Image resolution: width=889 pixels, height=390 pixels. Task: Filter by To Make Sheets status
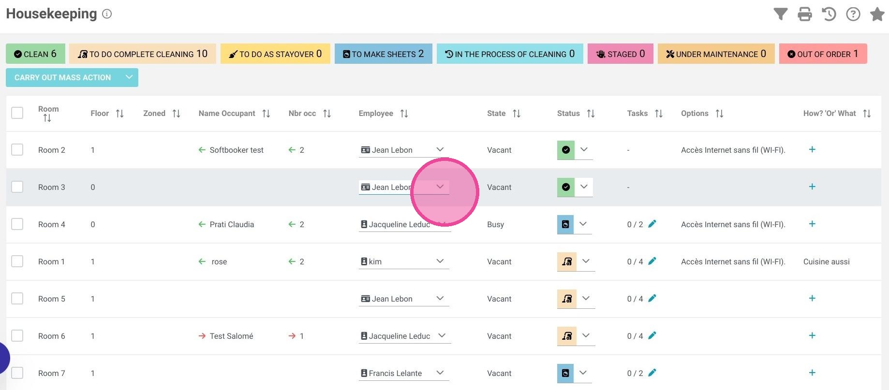(384, 54)
